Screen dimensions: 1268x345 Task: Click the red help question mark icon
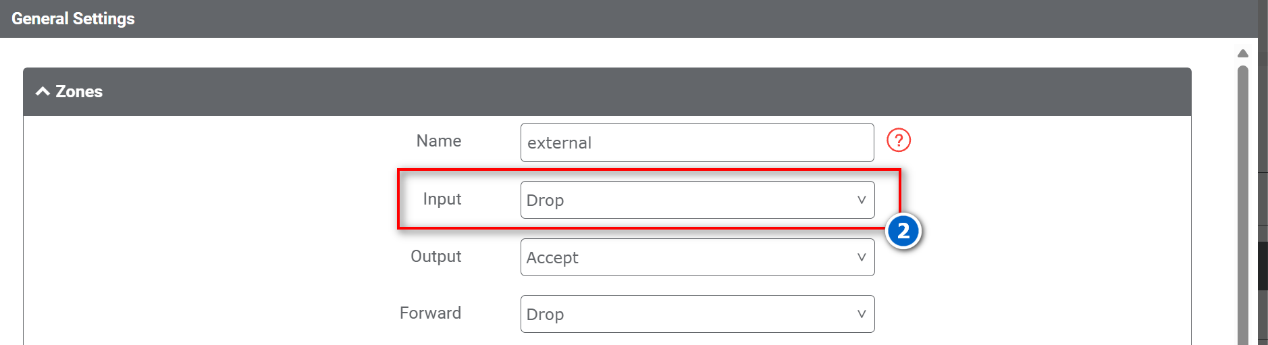pos(899,140)
